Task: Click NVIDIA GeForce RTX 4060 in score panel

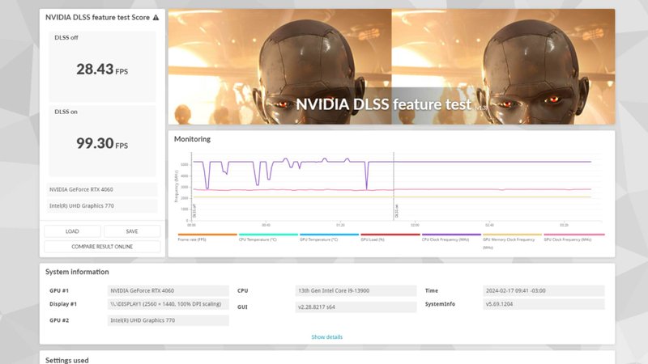Action: tap(102, 189)
